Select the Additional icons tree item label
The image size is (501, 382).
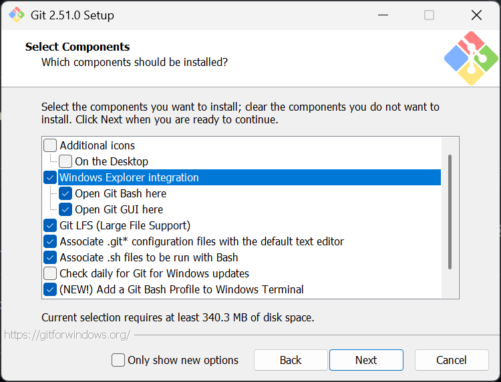click(x=98, y=145)
